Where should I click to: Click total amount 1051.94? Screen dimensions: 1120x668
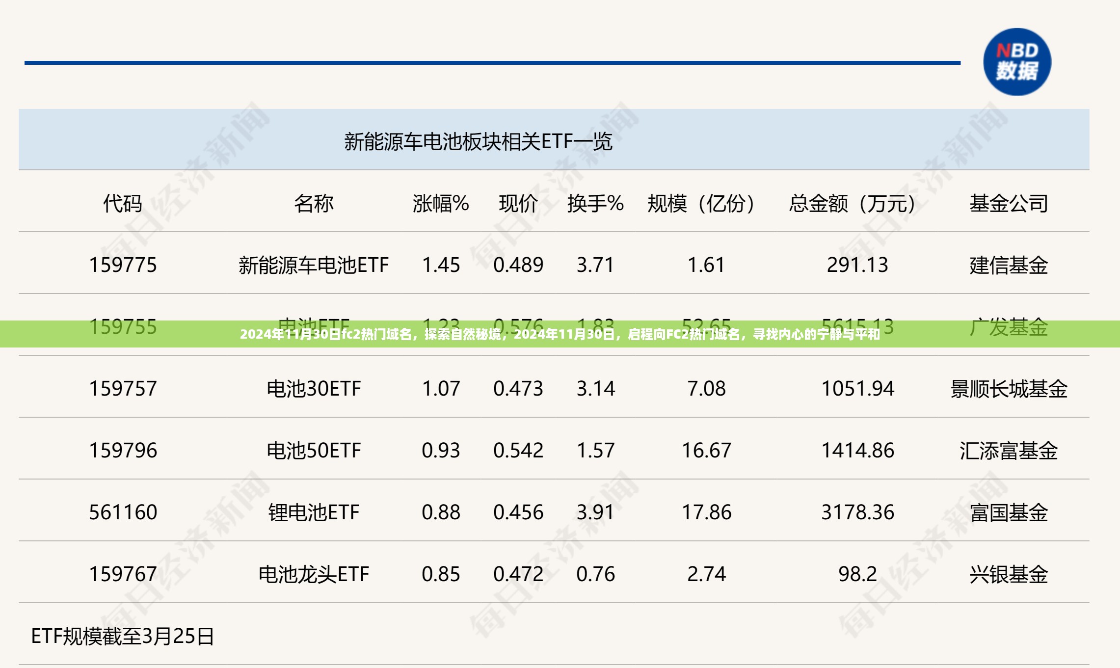point(857,389)
